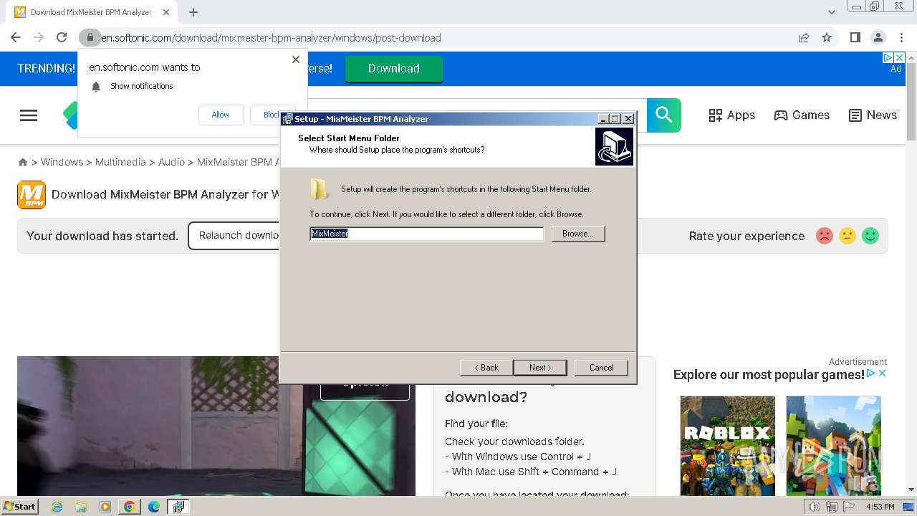The image size is (917, 516).
Task: Open Windows Media Player taskbar icon
Action: pos(105,507)
